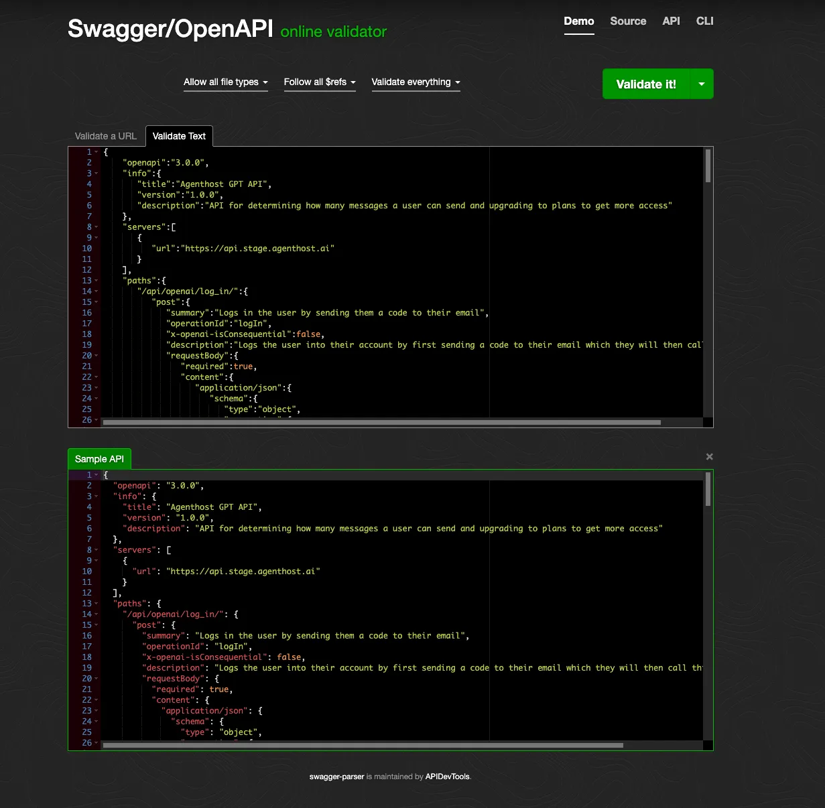The height and width of the screenshot is (808, 825).
Task: Click the Sample API vertical scrollbar thumb
Action: pyautogui.click(x=708, y=489)
